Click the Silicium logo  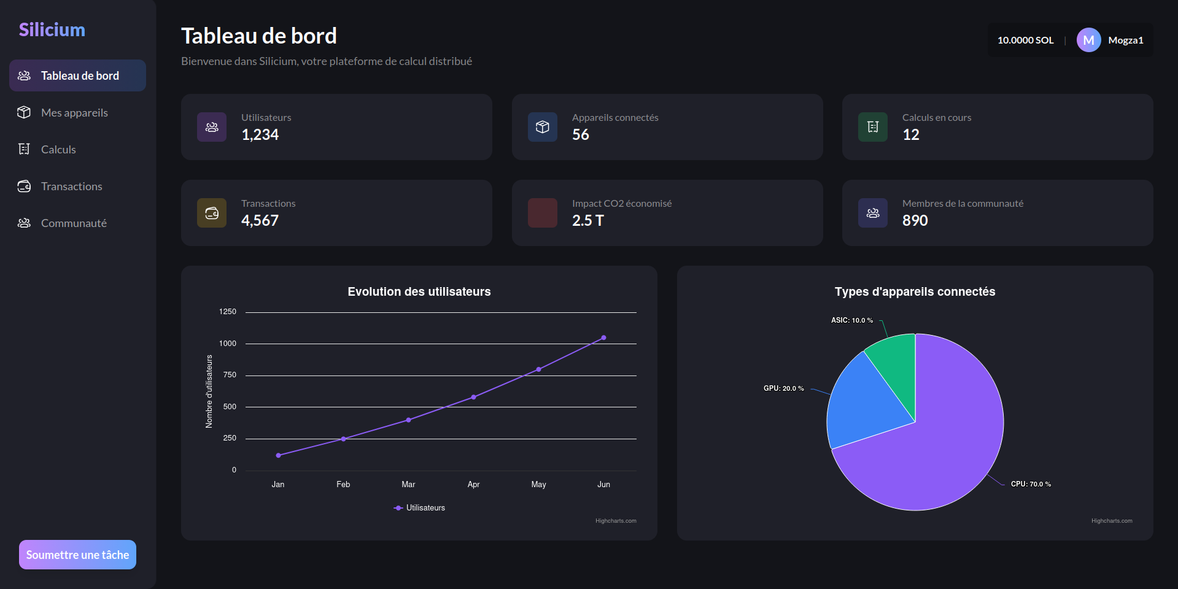52,29
